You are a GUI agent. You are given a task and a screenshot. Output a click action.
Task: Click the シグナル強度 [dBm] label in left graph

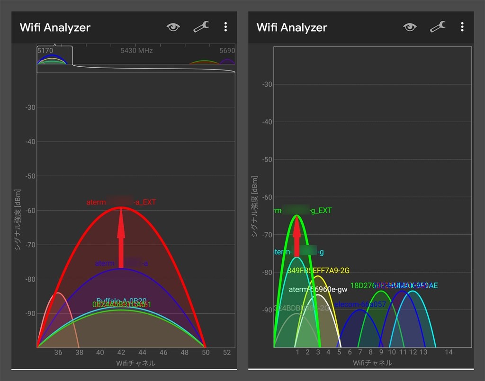coord(18,220)
